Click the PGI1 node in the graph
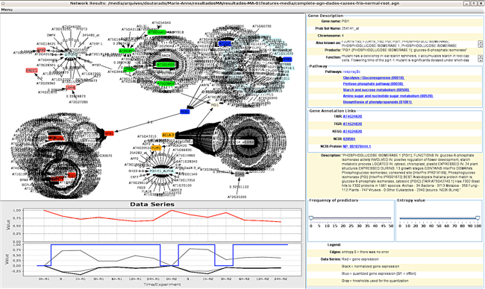The width and height of the screenshot is (485, 289). pyautogui.click(x=215, y=105)
